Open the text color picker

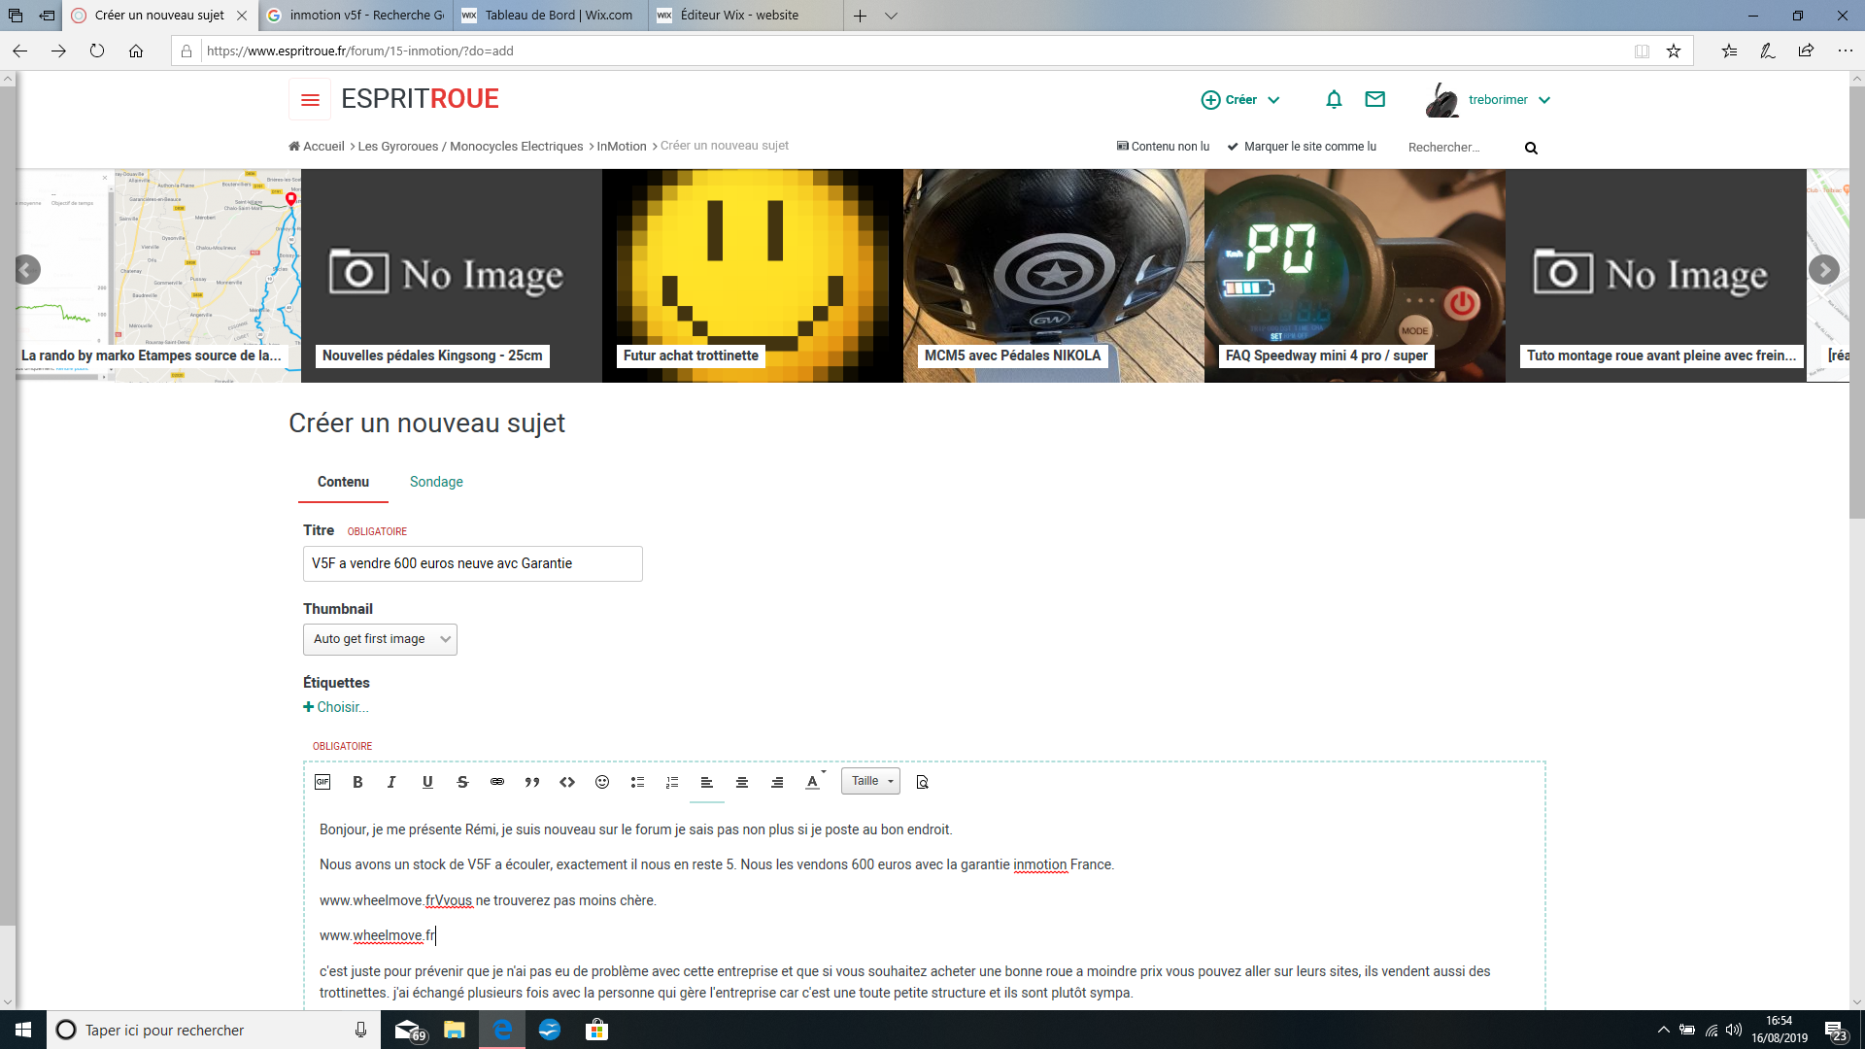coord(814,782)
